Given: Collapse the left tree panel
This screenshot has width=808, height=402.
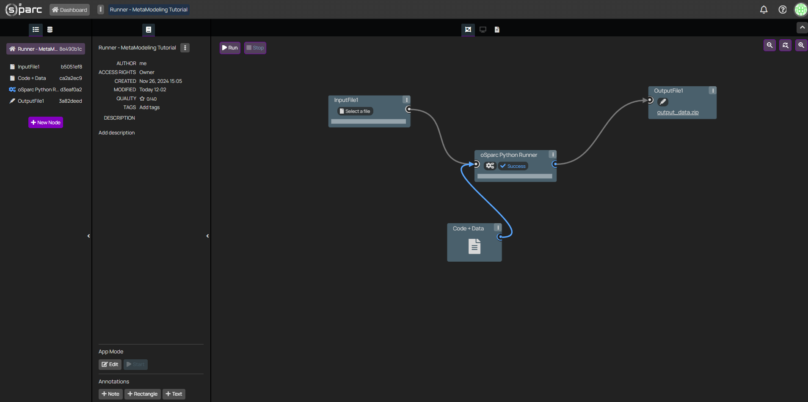Looking at the screenshot, I should (x=88, y=236).
